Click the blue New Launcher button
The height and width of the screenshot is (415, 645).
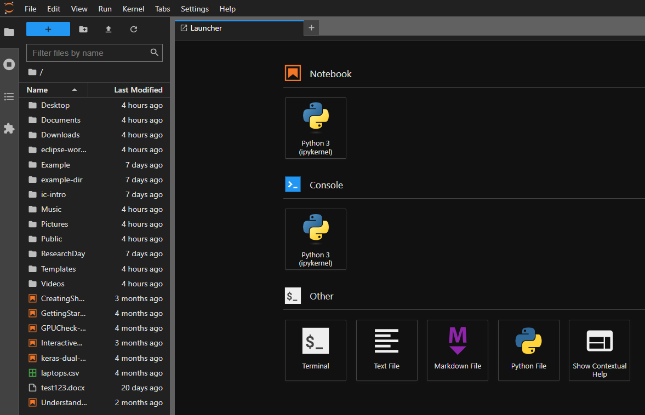tap(48, 30)
